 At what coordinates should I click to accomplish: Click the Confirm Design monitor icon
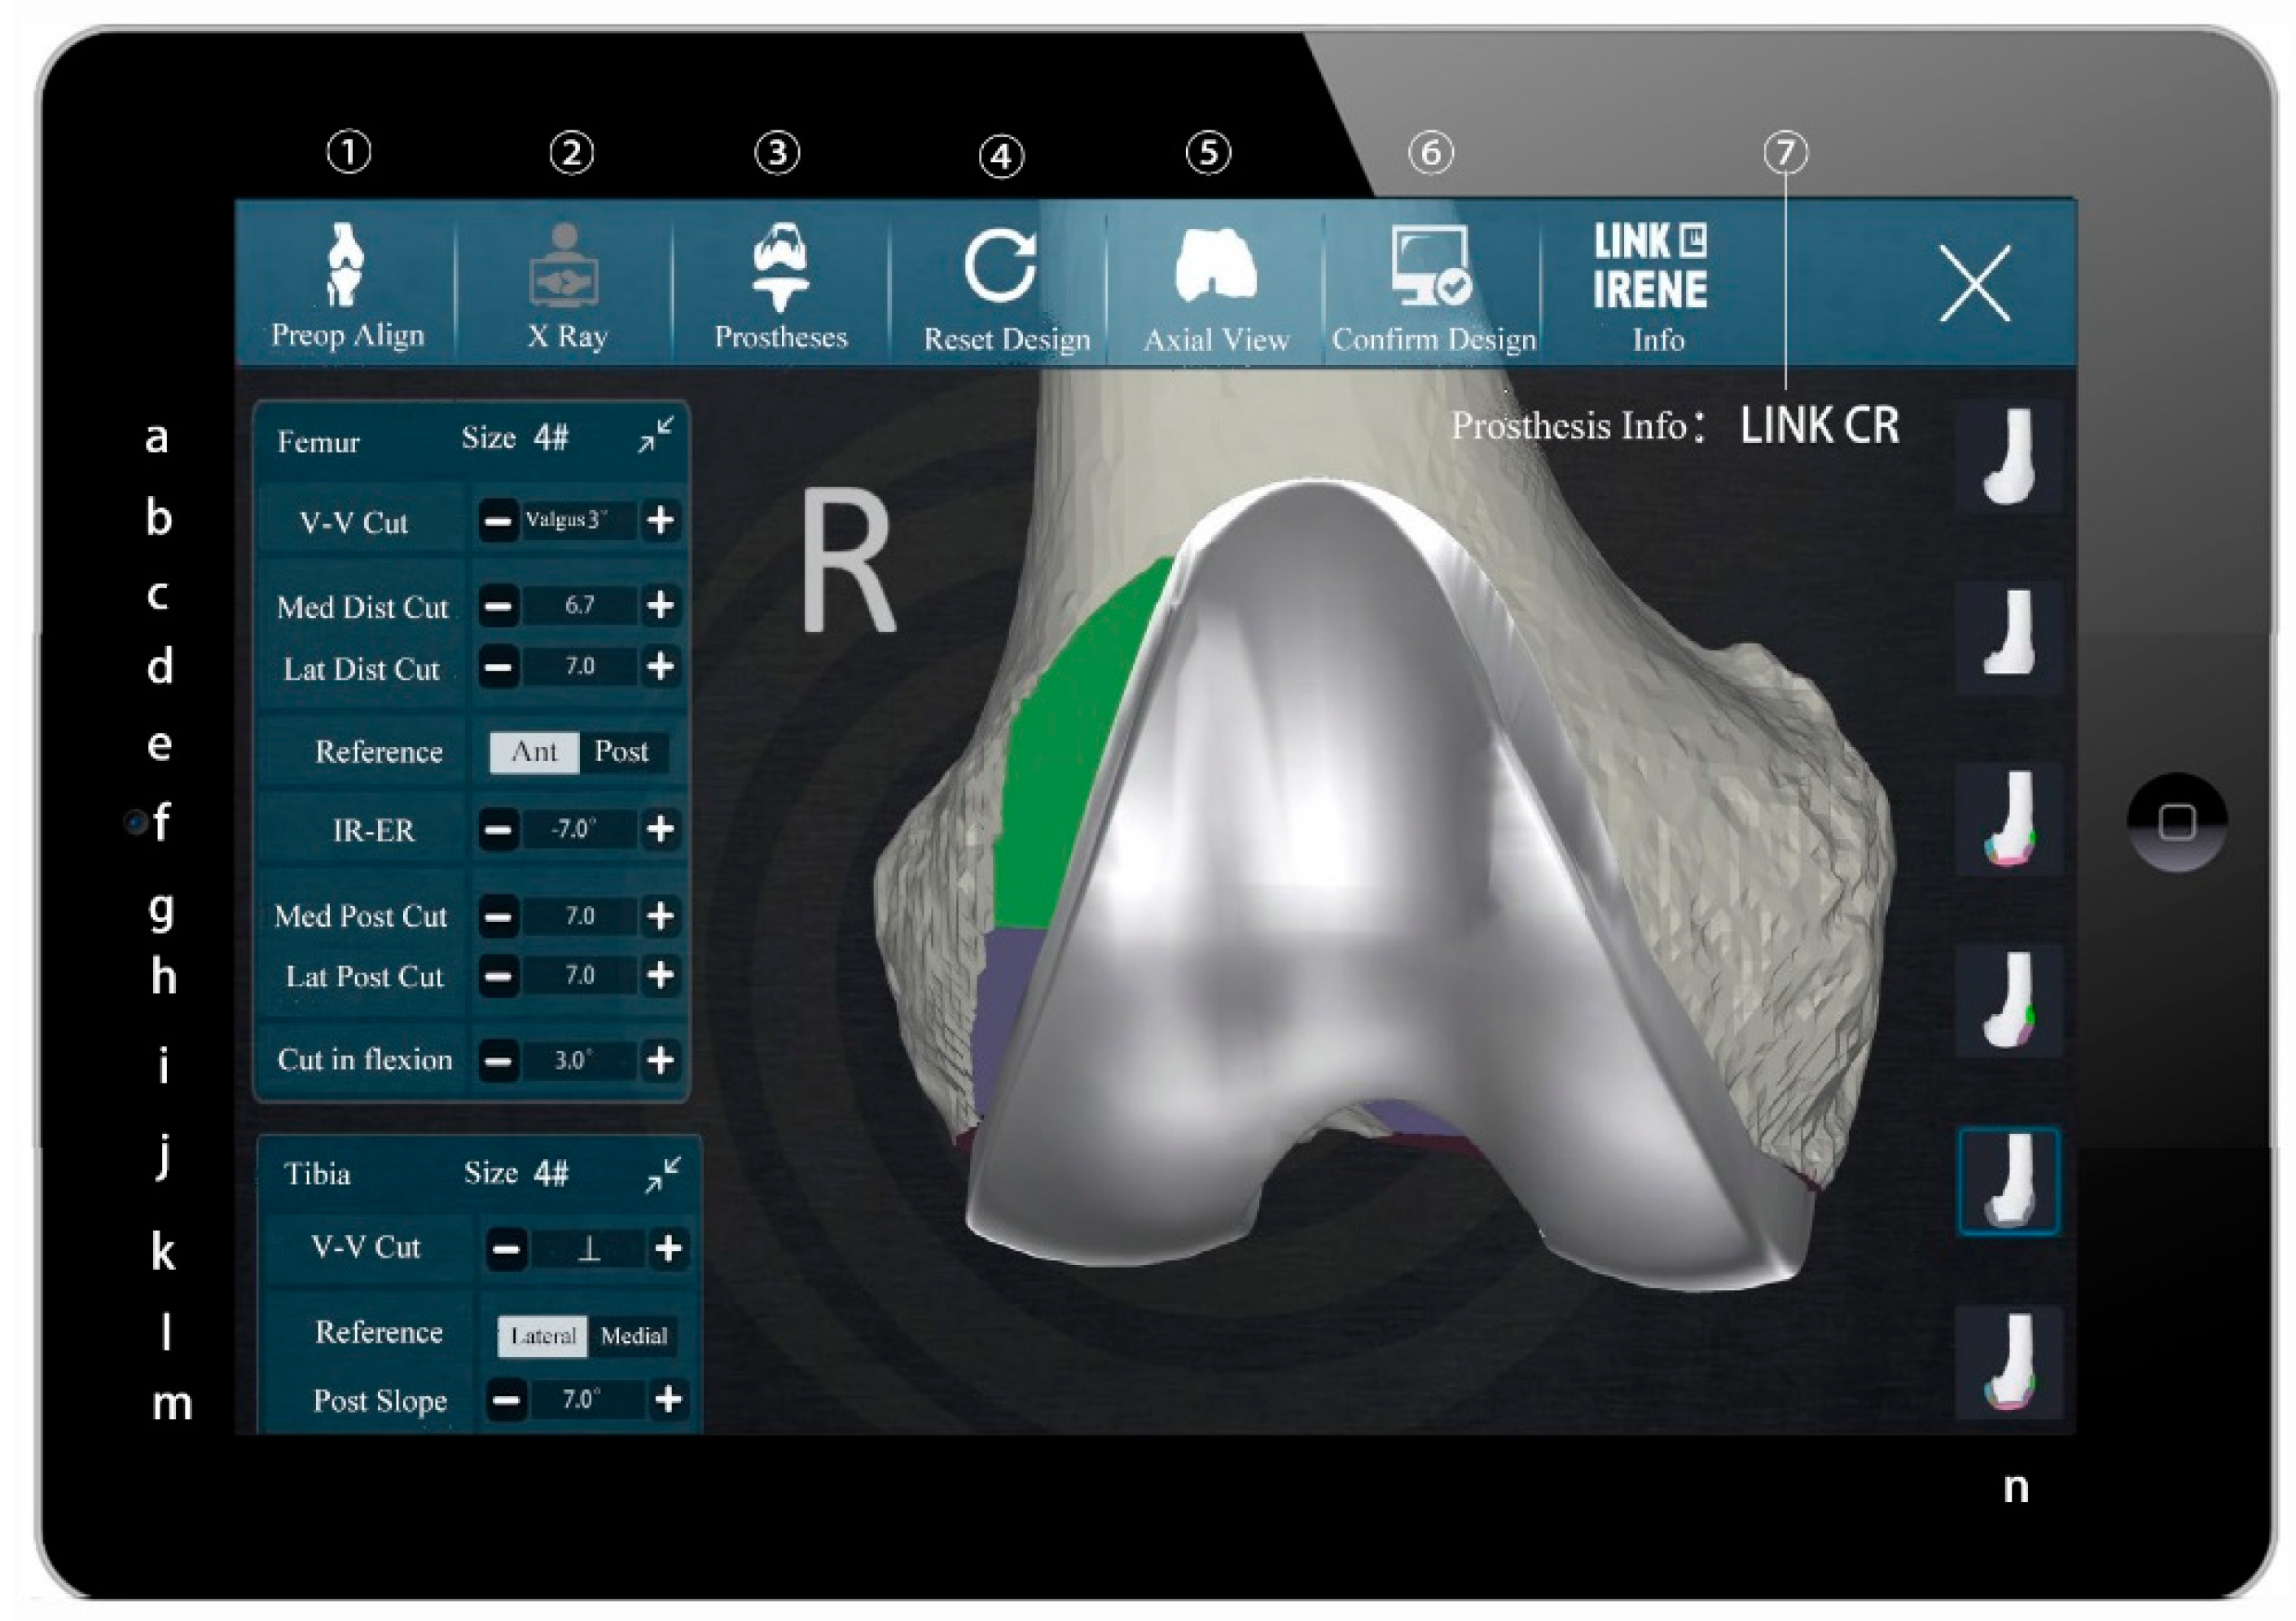coord(1430,266)
